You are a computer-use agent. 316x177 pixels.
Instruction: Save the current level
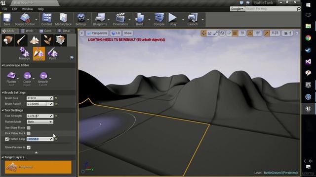[x=6, y=20]
